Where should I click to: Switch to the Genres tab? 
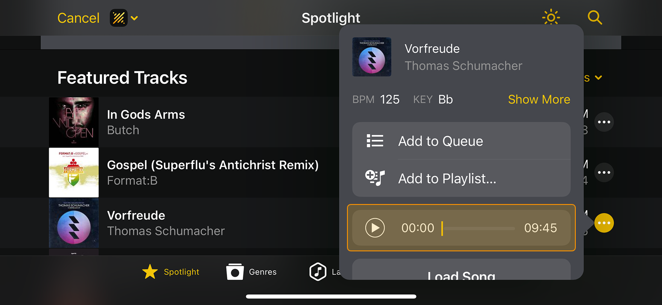tap(251, 272)
